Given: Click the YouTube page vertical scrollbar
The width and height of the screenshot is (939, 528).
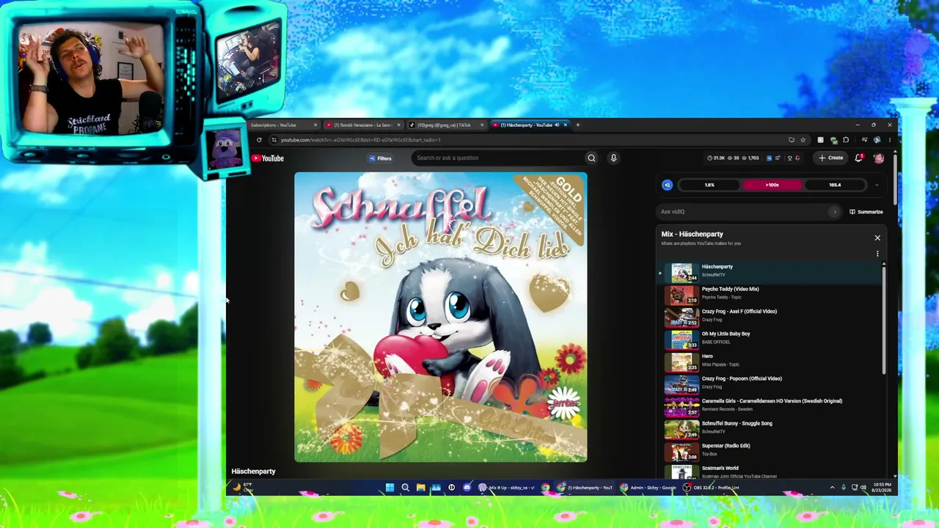Looking at the screenshot, I should coord(895,180).
